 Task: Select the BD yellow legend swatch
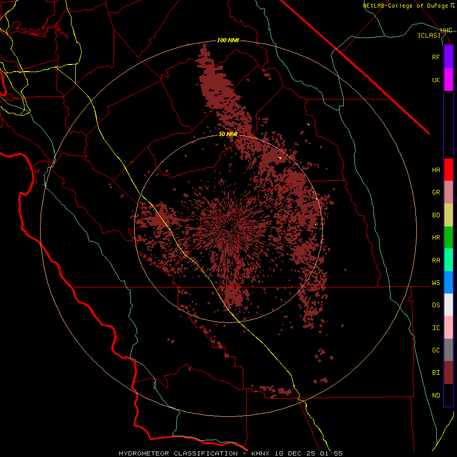click(448, 215)
